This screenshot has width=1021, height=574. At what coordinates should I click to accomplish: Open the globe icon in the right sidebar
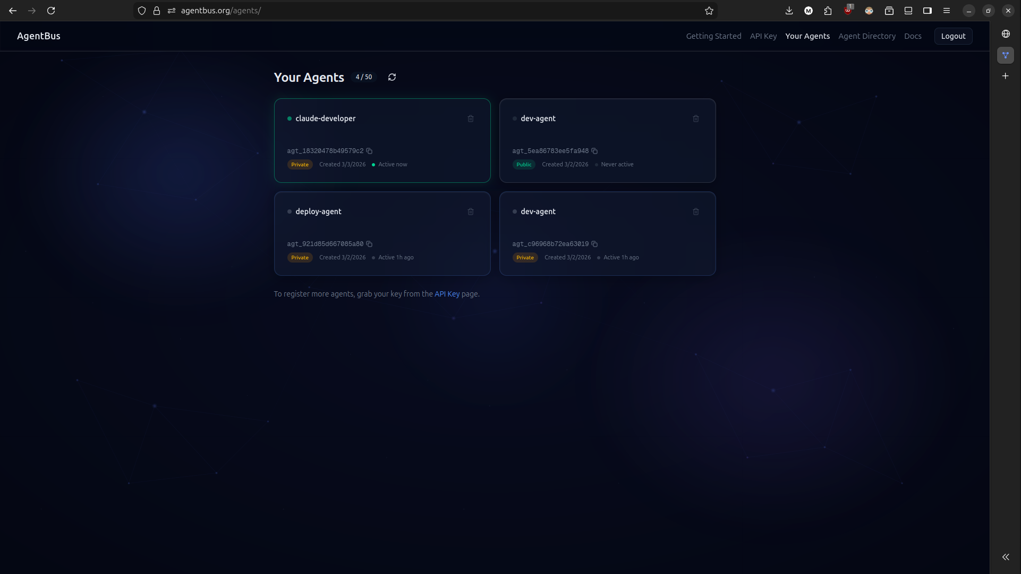[x=1006, y=33]
